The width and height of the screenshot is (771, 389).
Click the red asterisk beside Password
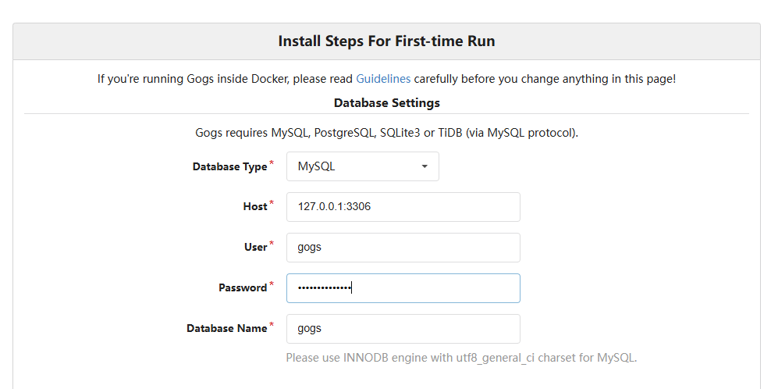272,284
